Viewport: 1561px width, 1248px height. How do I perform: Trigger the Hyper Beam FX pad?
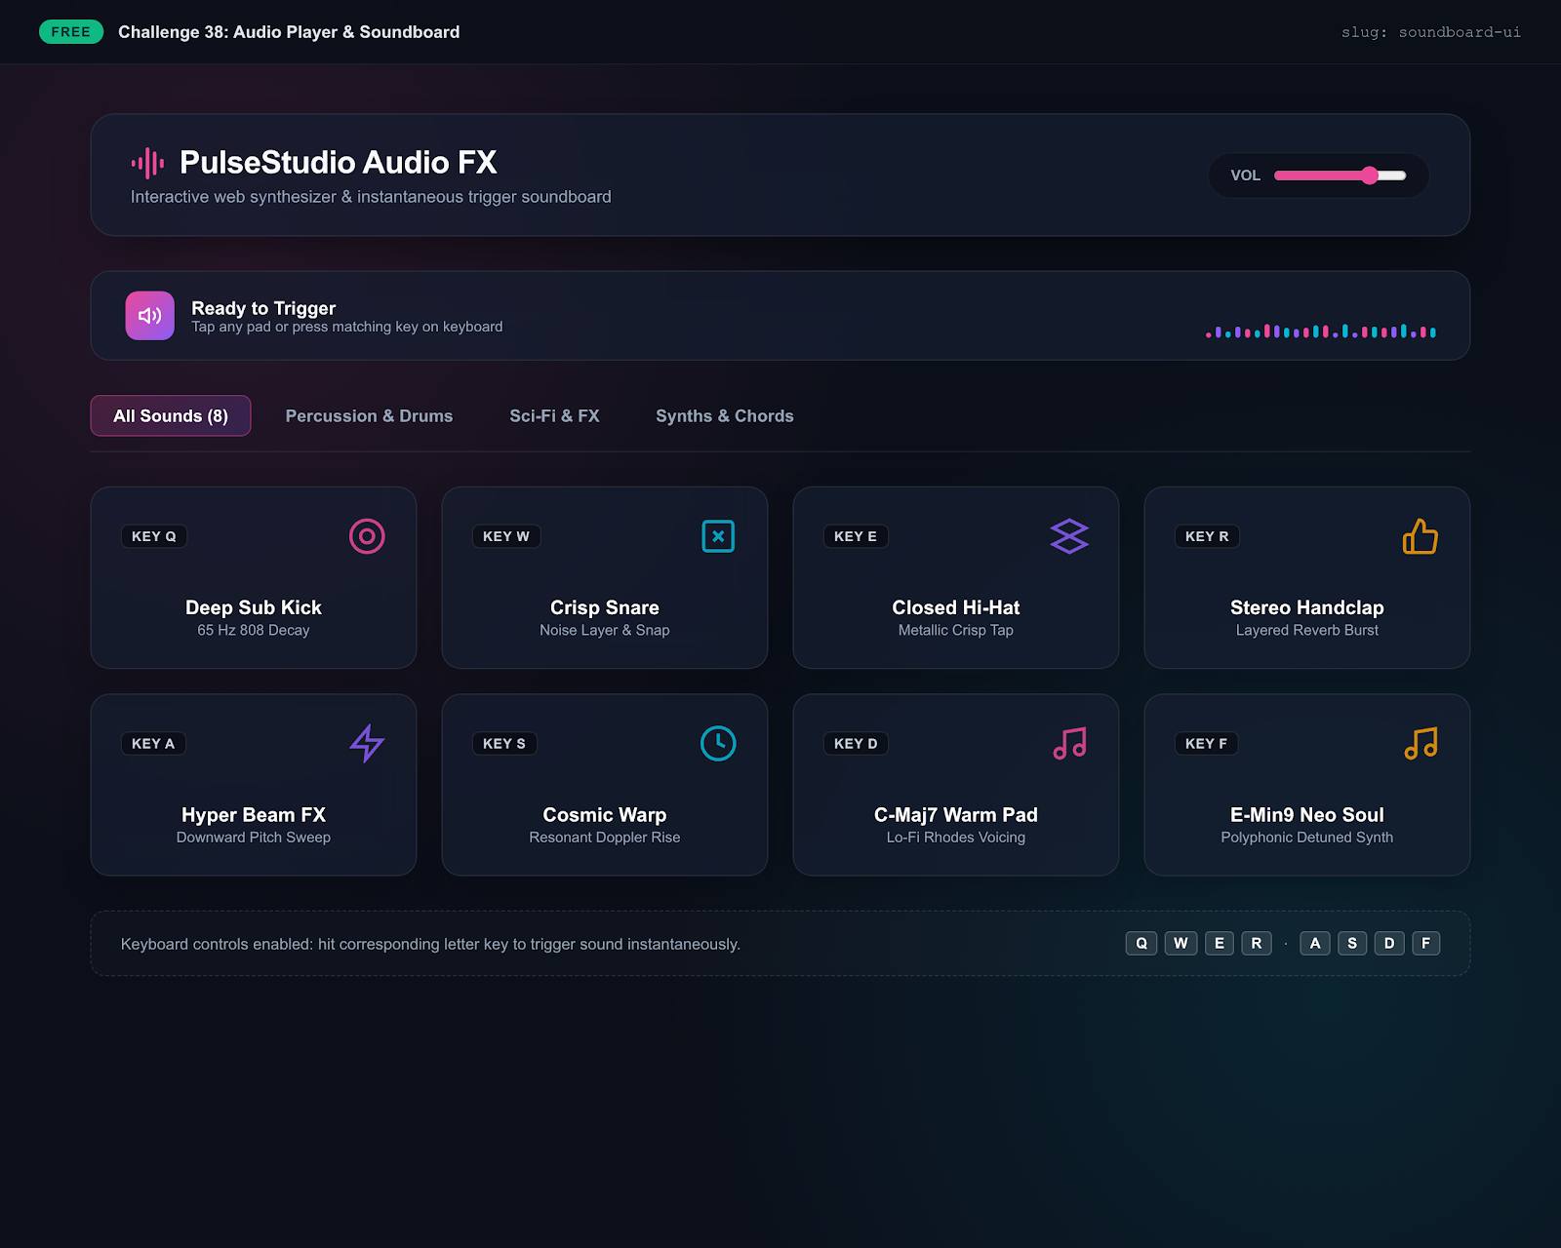pyautogui.click(x=254, y=785)
